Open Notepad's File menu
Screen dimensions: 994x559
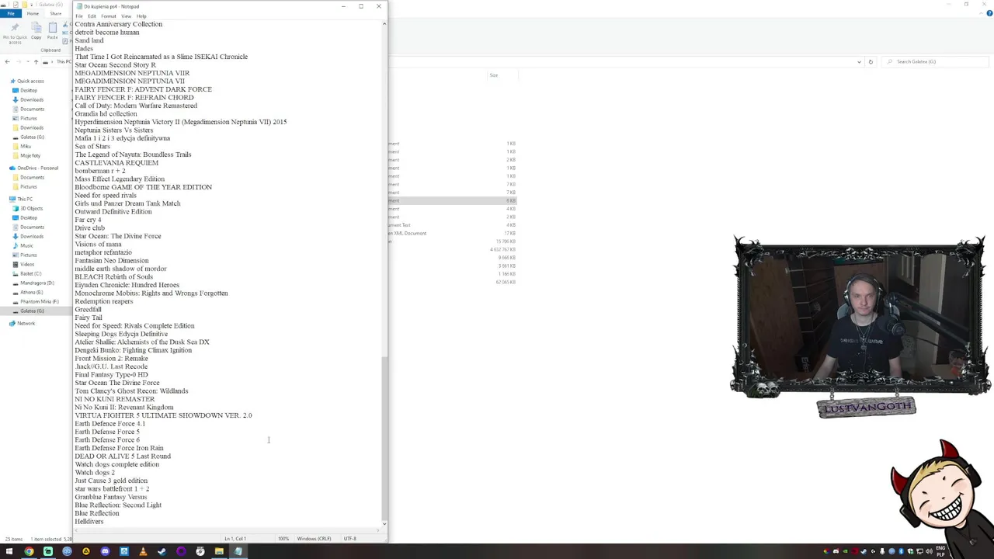pos(79,16)
